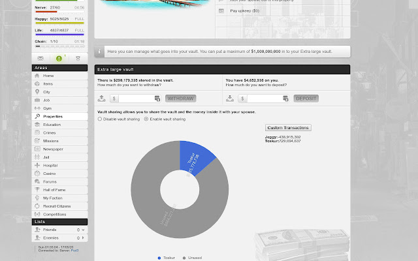This screenshot has width=418, height=261.
Task: Click the Joggy balance value text
Action: pos(289,137)
